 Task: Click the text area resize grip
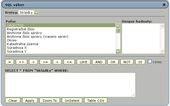click(133, 95)
